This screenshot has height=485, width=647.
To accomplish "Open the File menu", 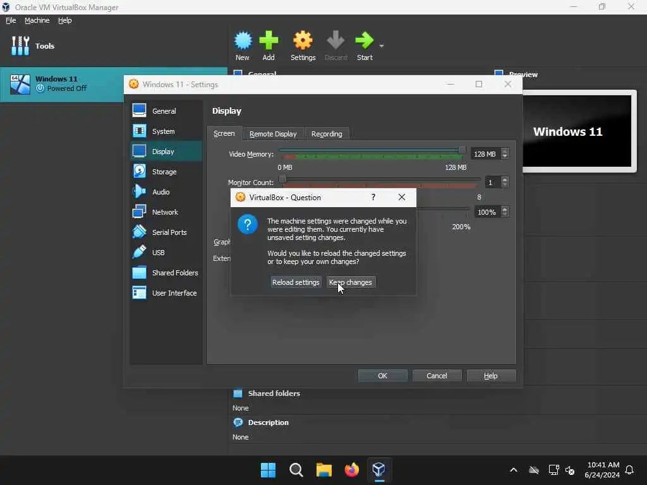I will [x=11, y=20].
